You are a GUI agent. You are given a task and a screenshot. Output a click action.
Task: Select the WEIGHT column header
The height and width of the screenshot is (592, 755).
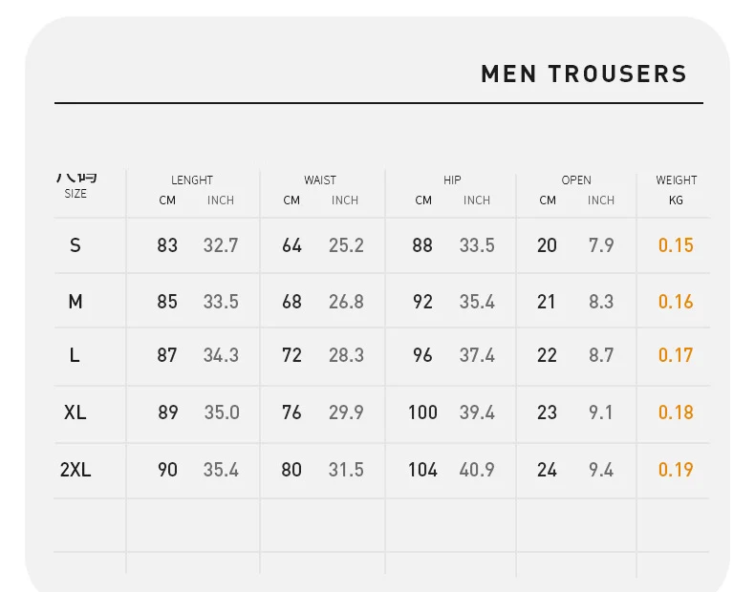click(676, 180)
